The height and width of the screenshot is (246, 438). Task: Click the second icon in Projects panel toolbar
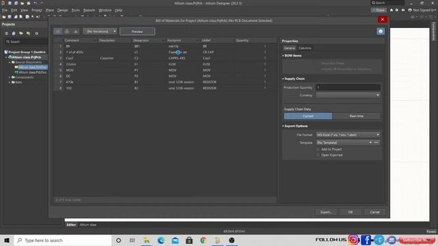pos(14,33)
